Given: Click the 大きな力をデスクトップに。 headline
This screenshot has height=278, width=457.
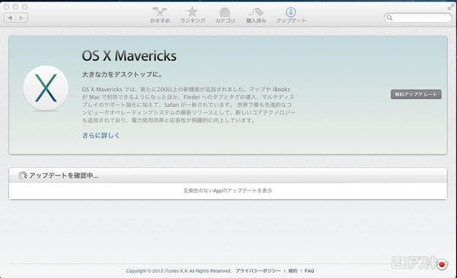Looking at the screenshot, I should (122, 74).
